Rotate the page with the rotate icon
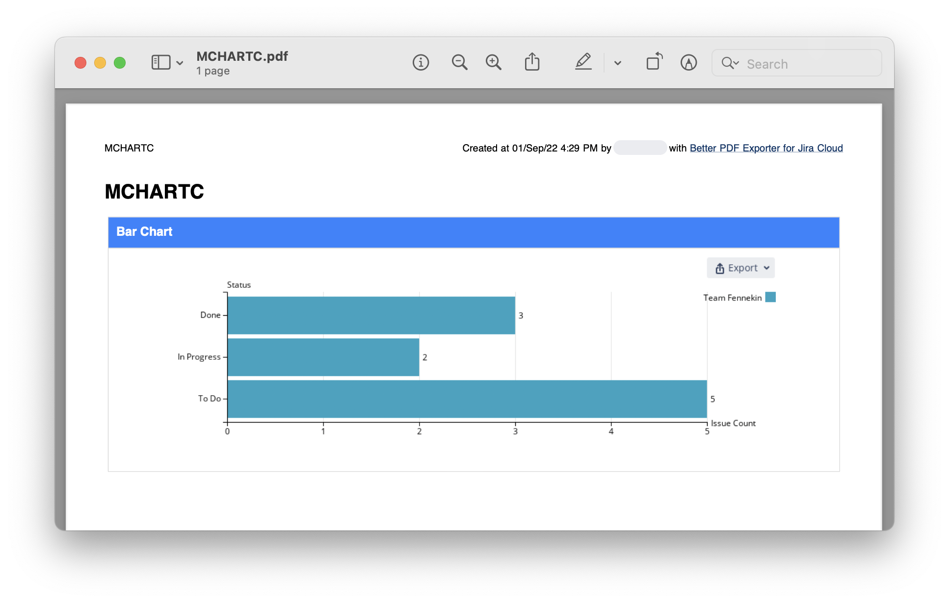949x603 pixels. tap(654, 62)
